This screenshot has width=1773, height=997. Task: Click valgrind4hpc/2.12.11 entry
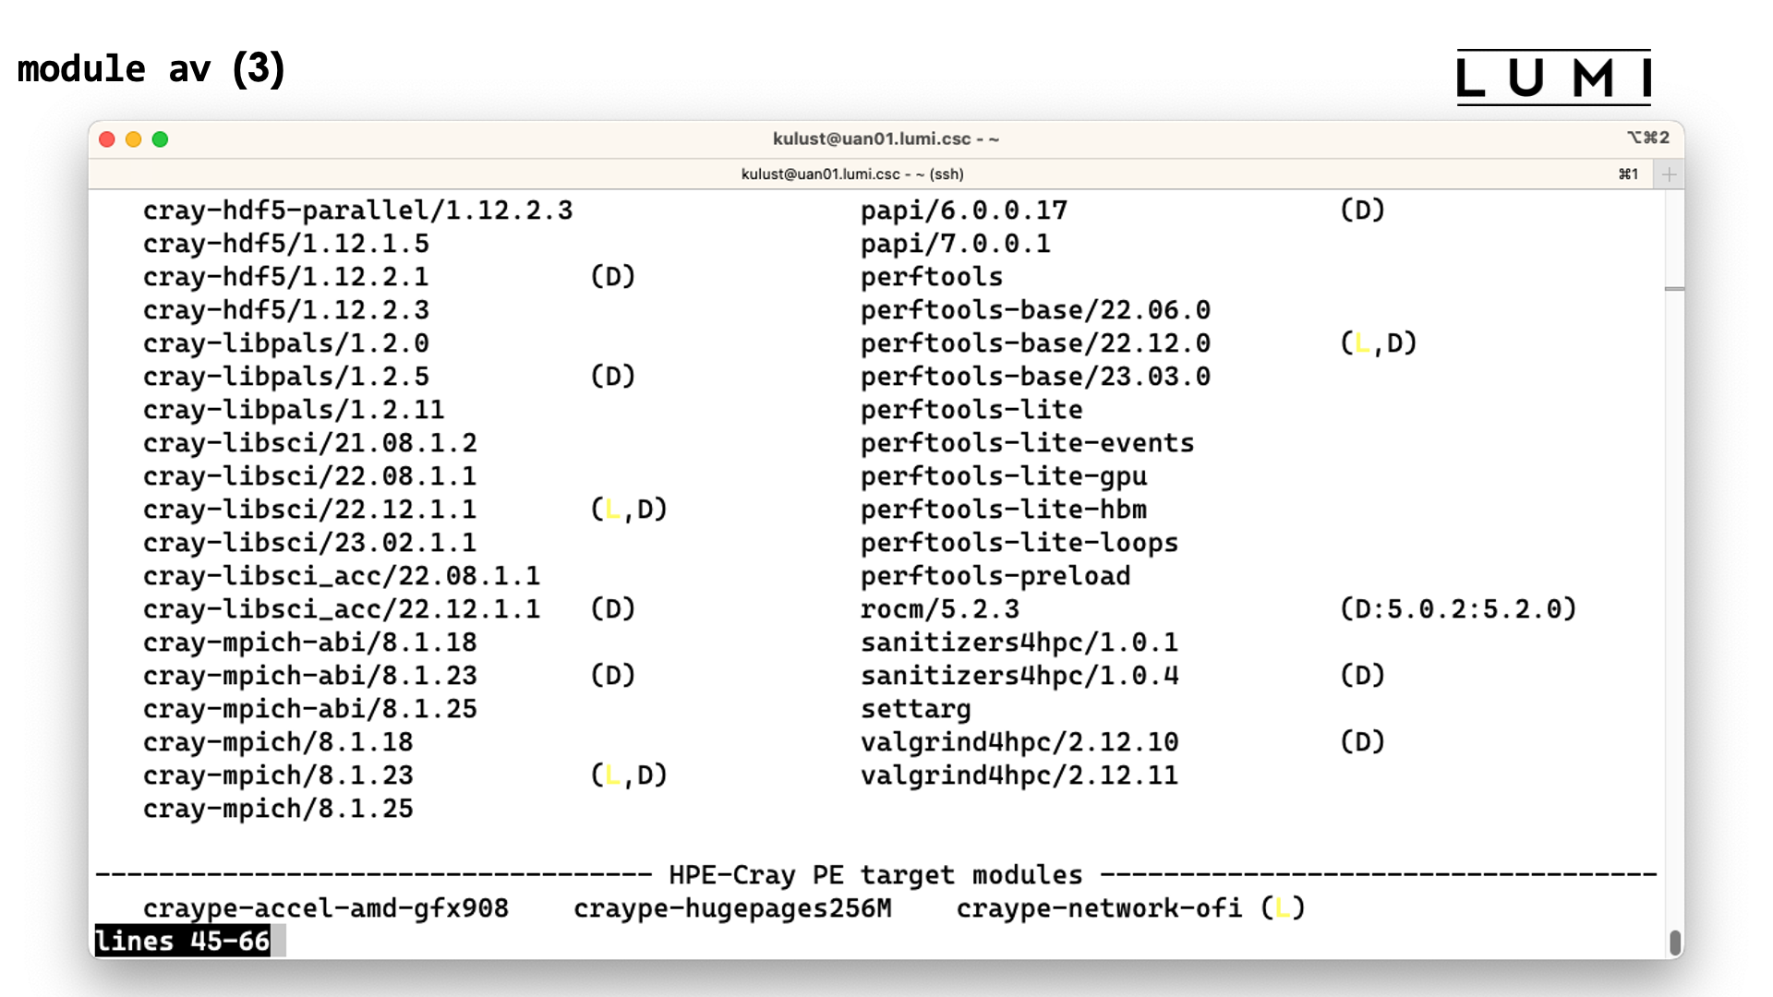1019,775
